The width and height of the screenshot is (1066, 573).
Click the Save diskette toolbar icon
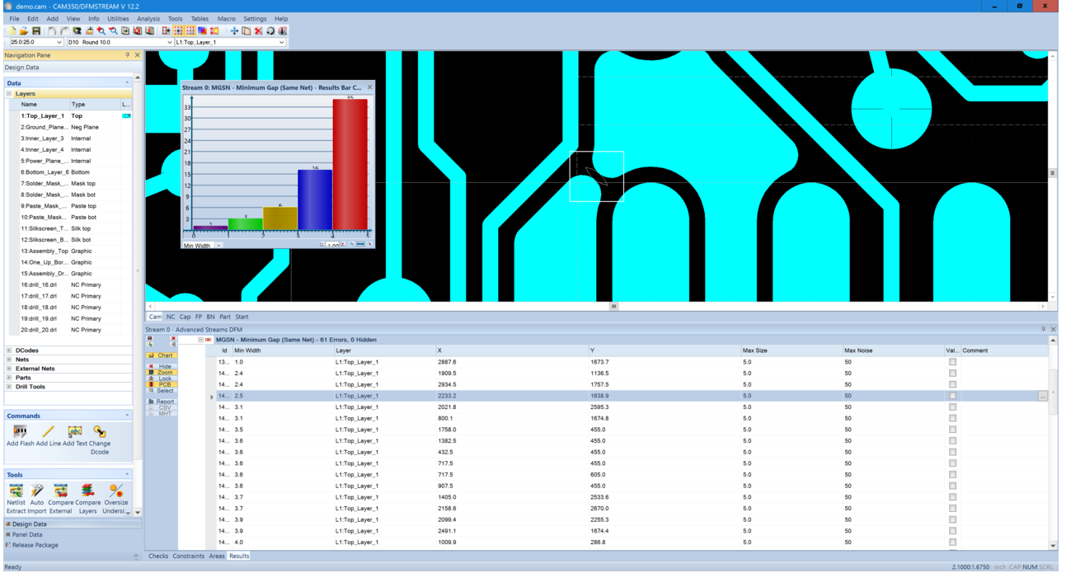coord(36,31)
